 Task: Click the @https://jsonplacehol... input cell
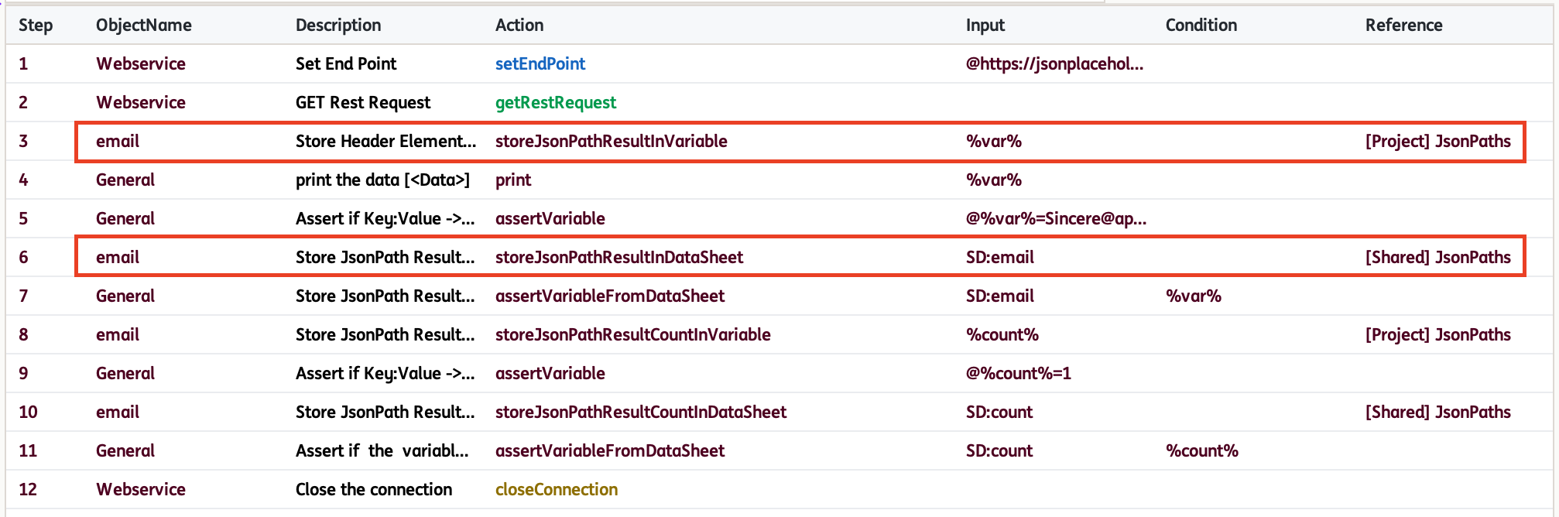[x=1054, y=63]
